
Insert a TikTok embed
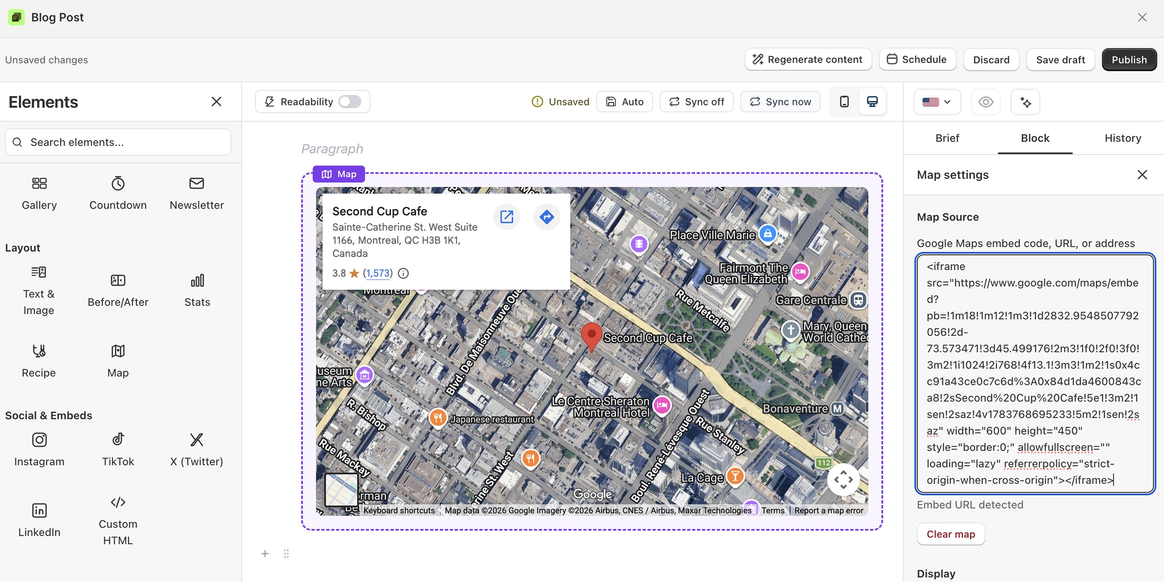point(118,450)
